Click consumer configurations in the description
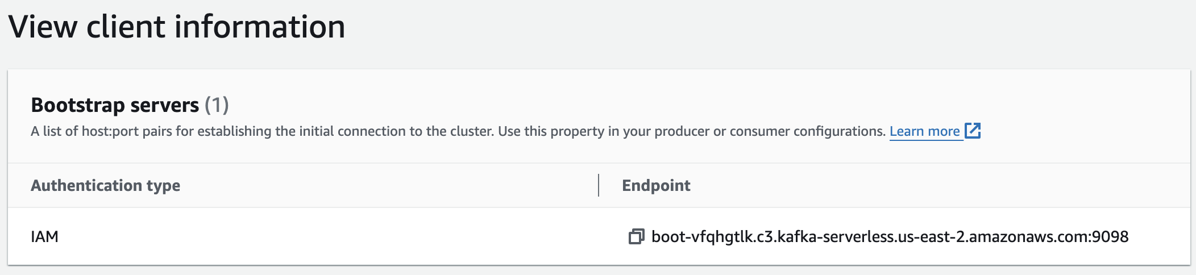 [807, 132]
